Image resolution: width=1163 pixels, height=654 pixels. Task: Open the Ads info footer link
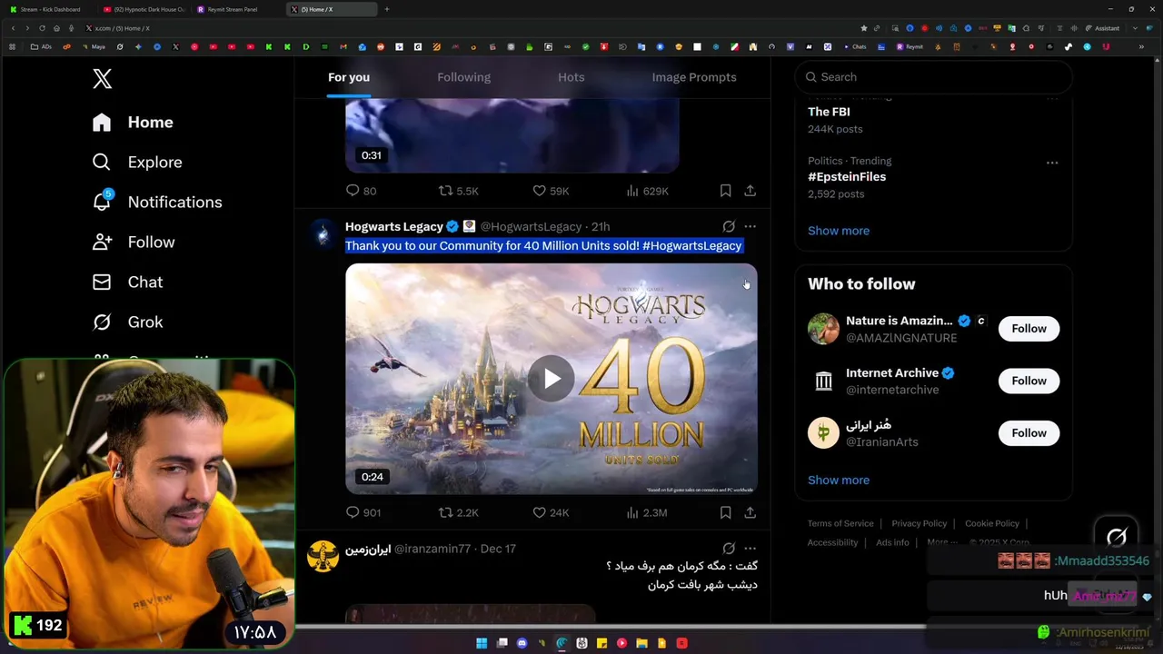click(x=892, y=542)
